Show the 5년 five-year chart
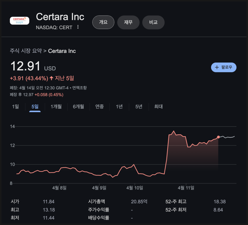248x225 pixels. [139, 106]
